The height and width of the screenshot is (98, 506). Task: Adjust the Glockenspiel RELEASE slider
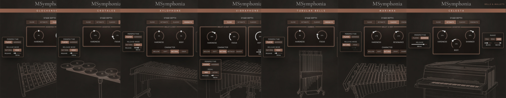click(x=17, y=53)
